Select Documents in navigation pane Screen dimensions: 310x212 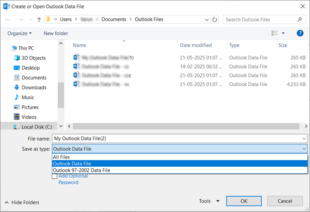click(x=30, y=77)
